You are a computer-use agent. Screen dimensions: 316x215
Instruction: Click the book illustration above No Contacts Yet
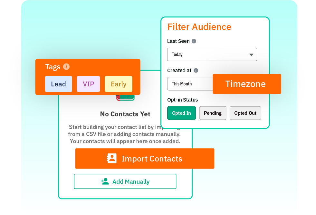pos(126,97)
